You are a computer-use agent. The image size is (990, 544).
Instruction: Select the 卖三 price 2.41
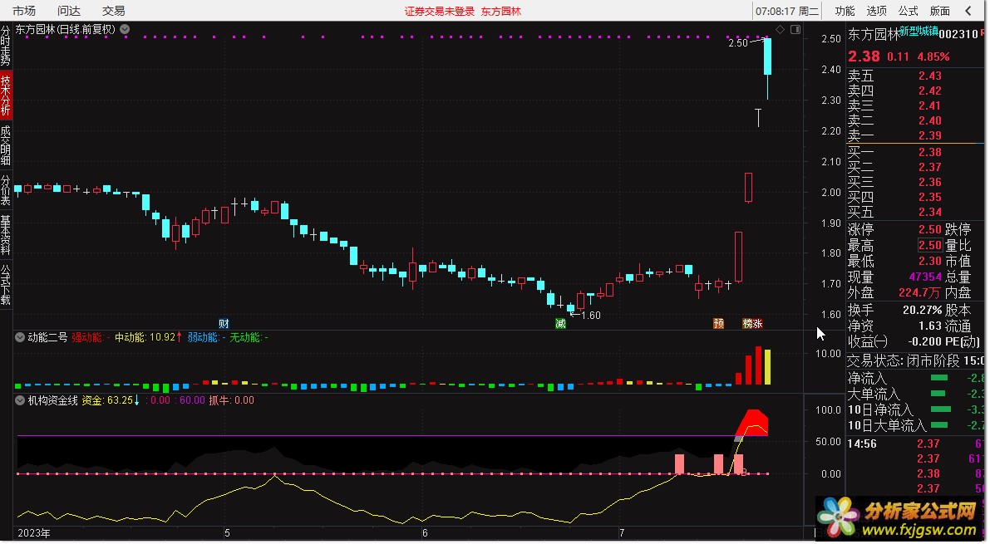coord(929,105)
